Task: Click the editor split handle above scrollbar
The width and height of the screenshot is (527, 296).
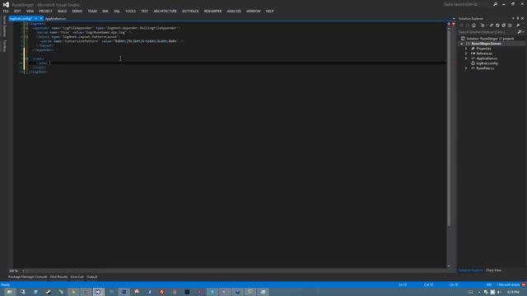Action: coord(449,24)
